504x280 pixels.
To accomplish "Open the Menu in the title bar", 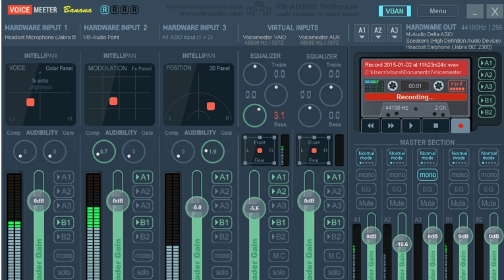I will pos(437,11).
